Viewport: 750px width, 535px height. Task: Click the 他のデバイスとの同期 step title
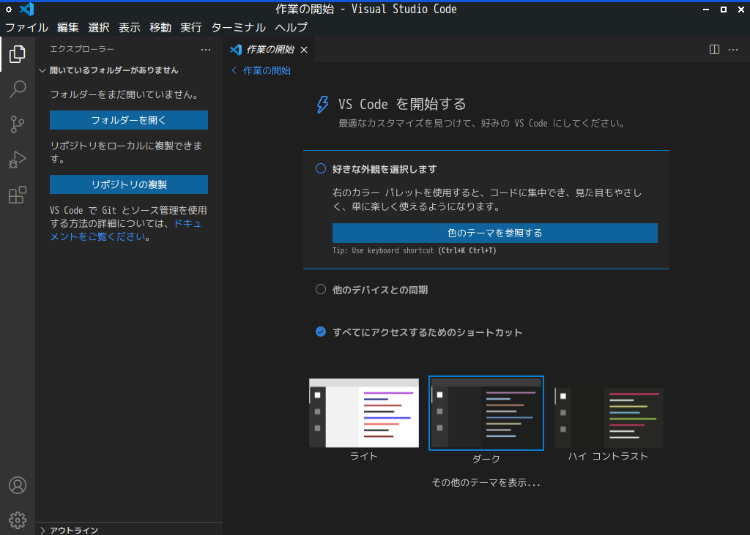380,291
